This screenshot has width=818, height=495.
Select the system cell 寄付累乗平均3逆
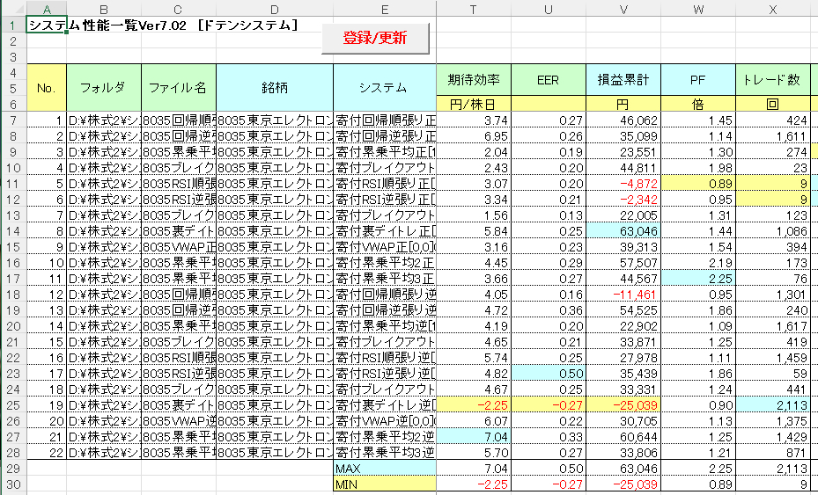(x=385, y=452)
